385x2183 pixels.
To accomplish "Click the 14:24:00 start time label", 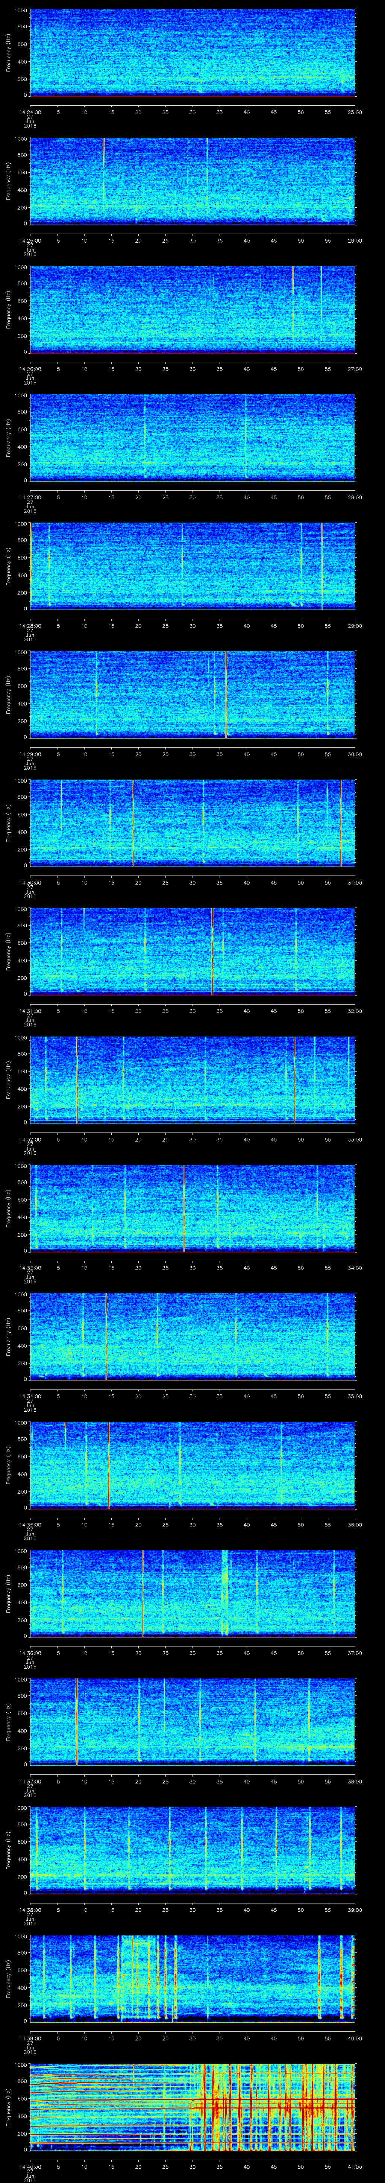I will pos(30,112).
